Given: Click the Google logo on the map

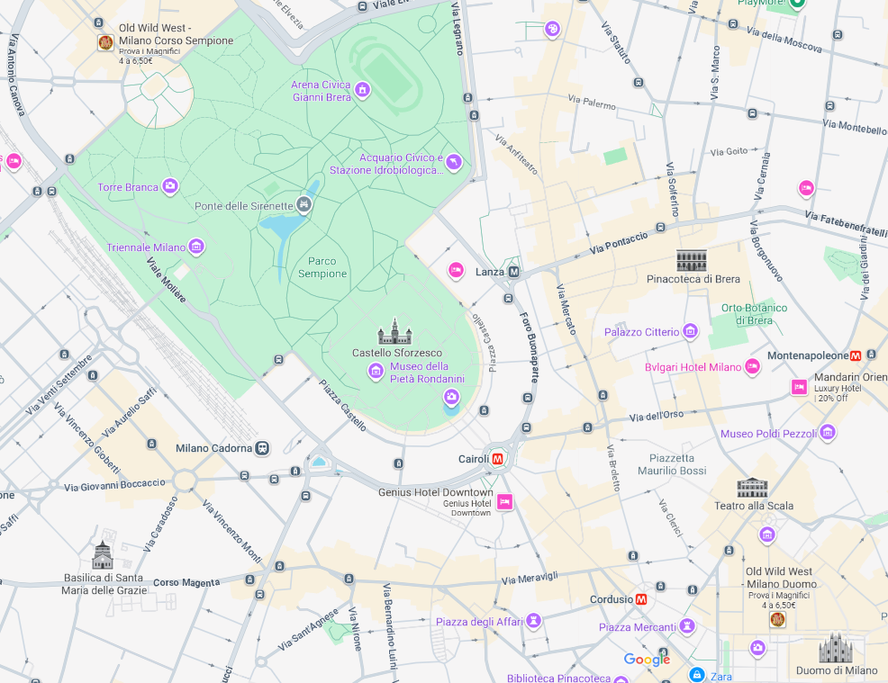Looking at the screenshot, I should (647, 660).
